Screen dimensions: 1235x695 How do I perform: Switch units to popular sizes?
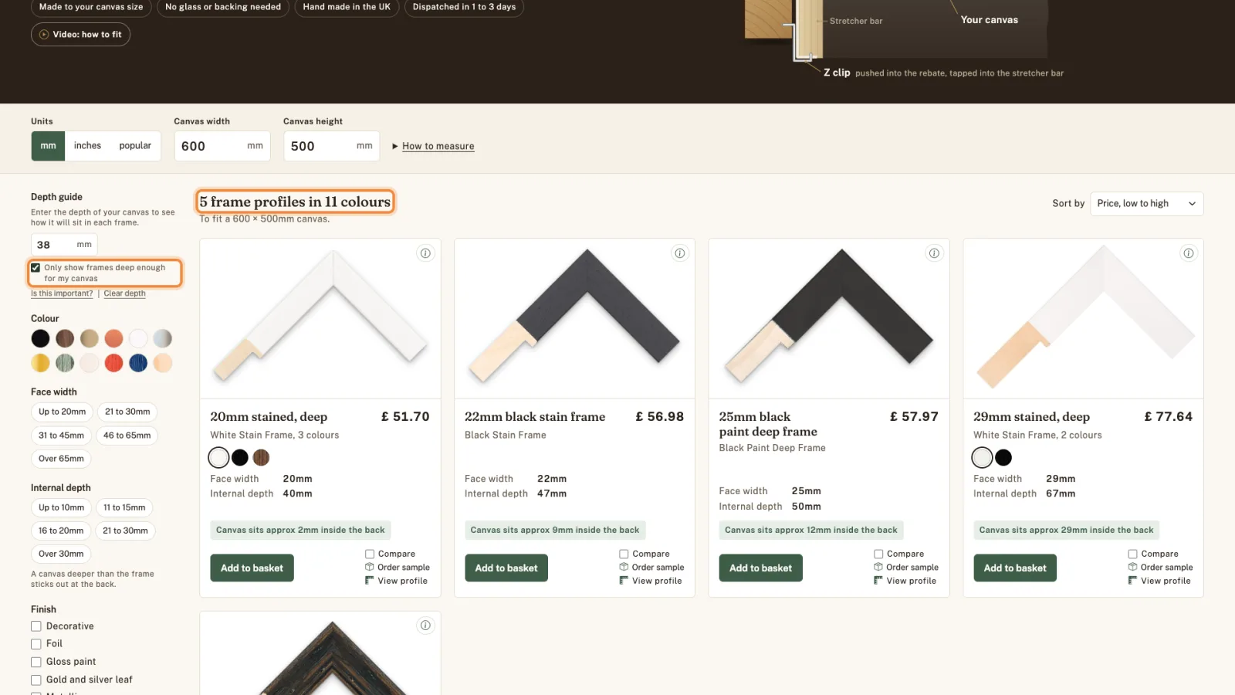tap(135, 146)
